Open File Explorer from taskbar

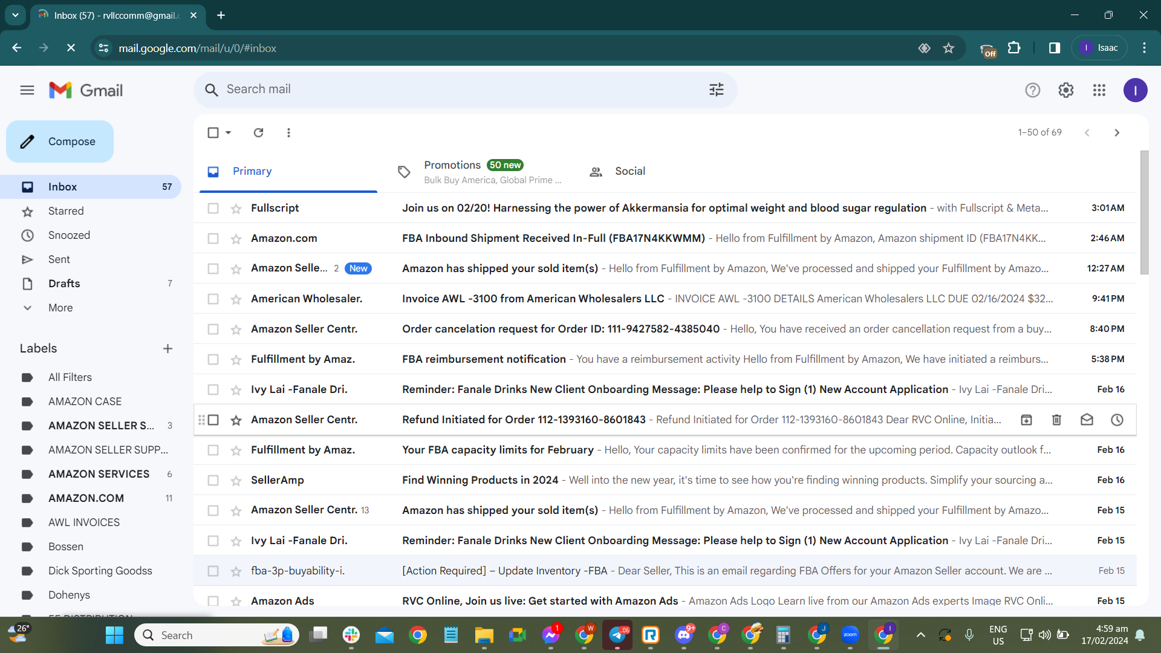[484, 635]
